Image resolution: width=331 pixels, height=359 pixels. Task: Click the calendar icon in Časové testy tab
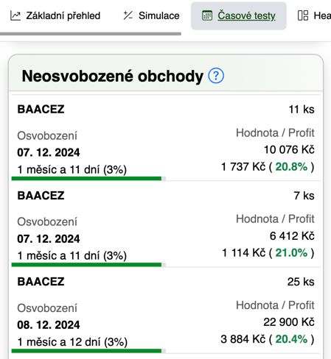coord(207,15)
